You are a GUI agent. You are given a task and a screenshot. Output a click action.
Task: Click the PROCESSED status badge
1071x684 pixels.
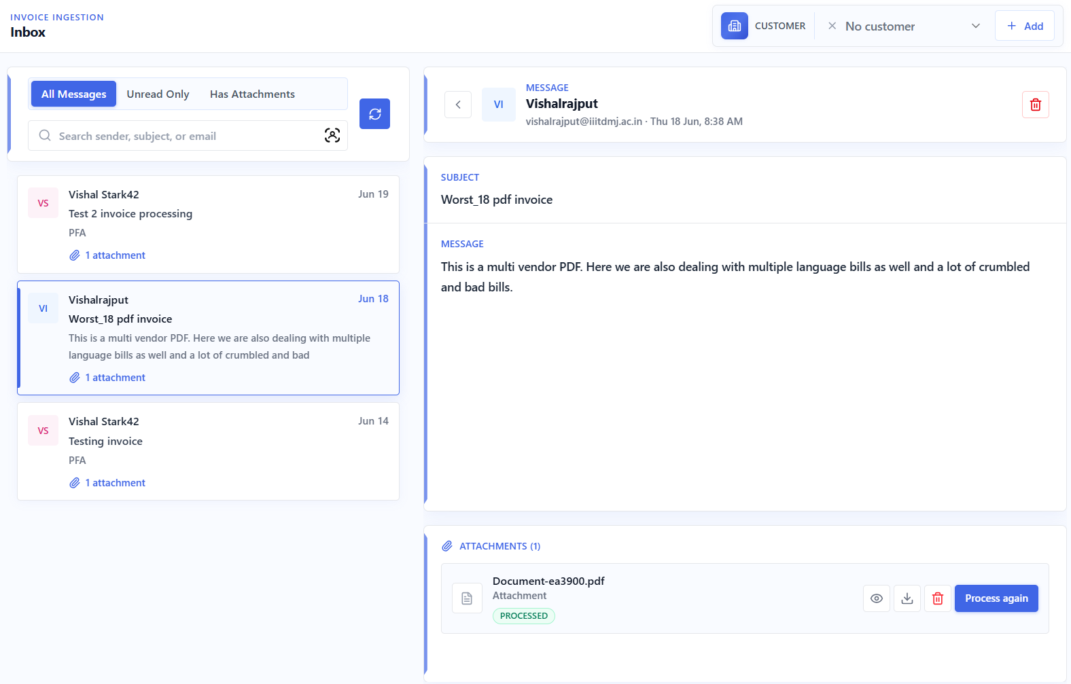click(x=524, y=616)
